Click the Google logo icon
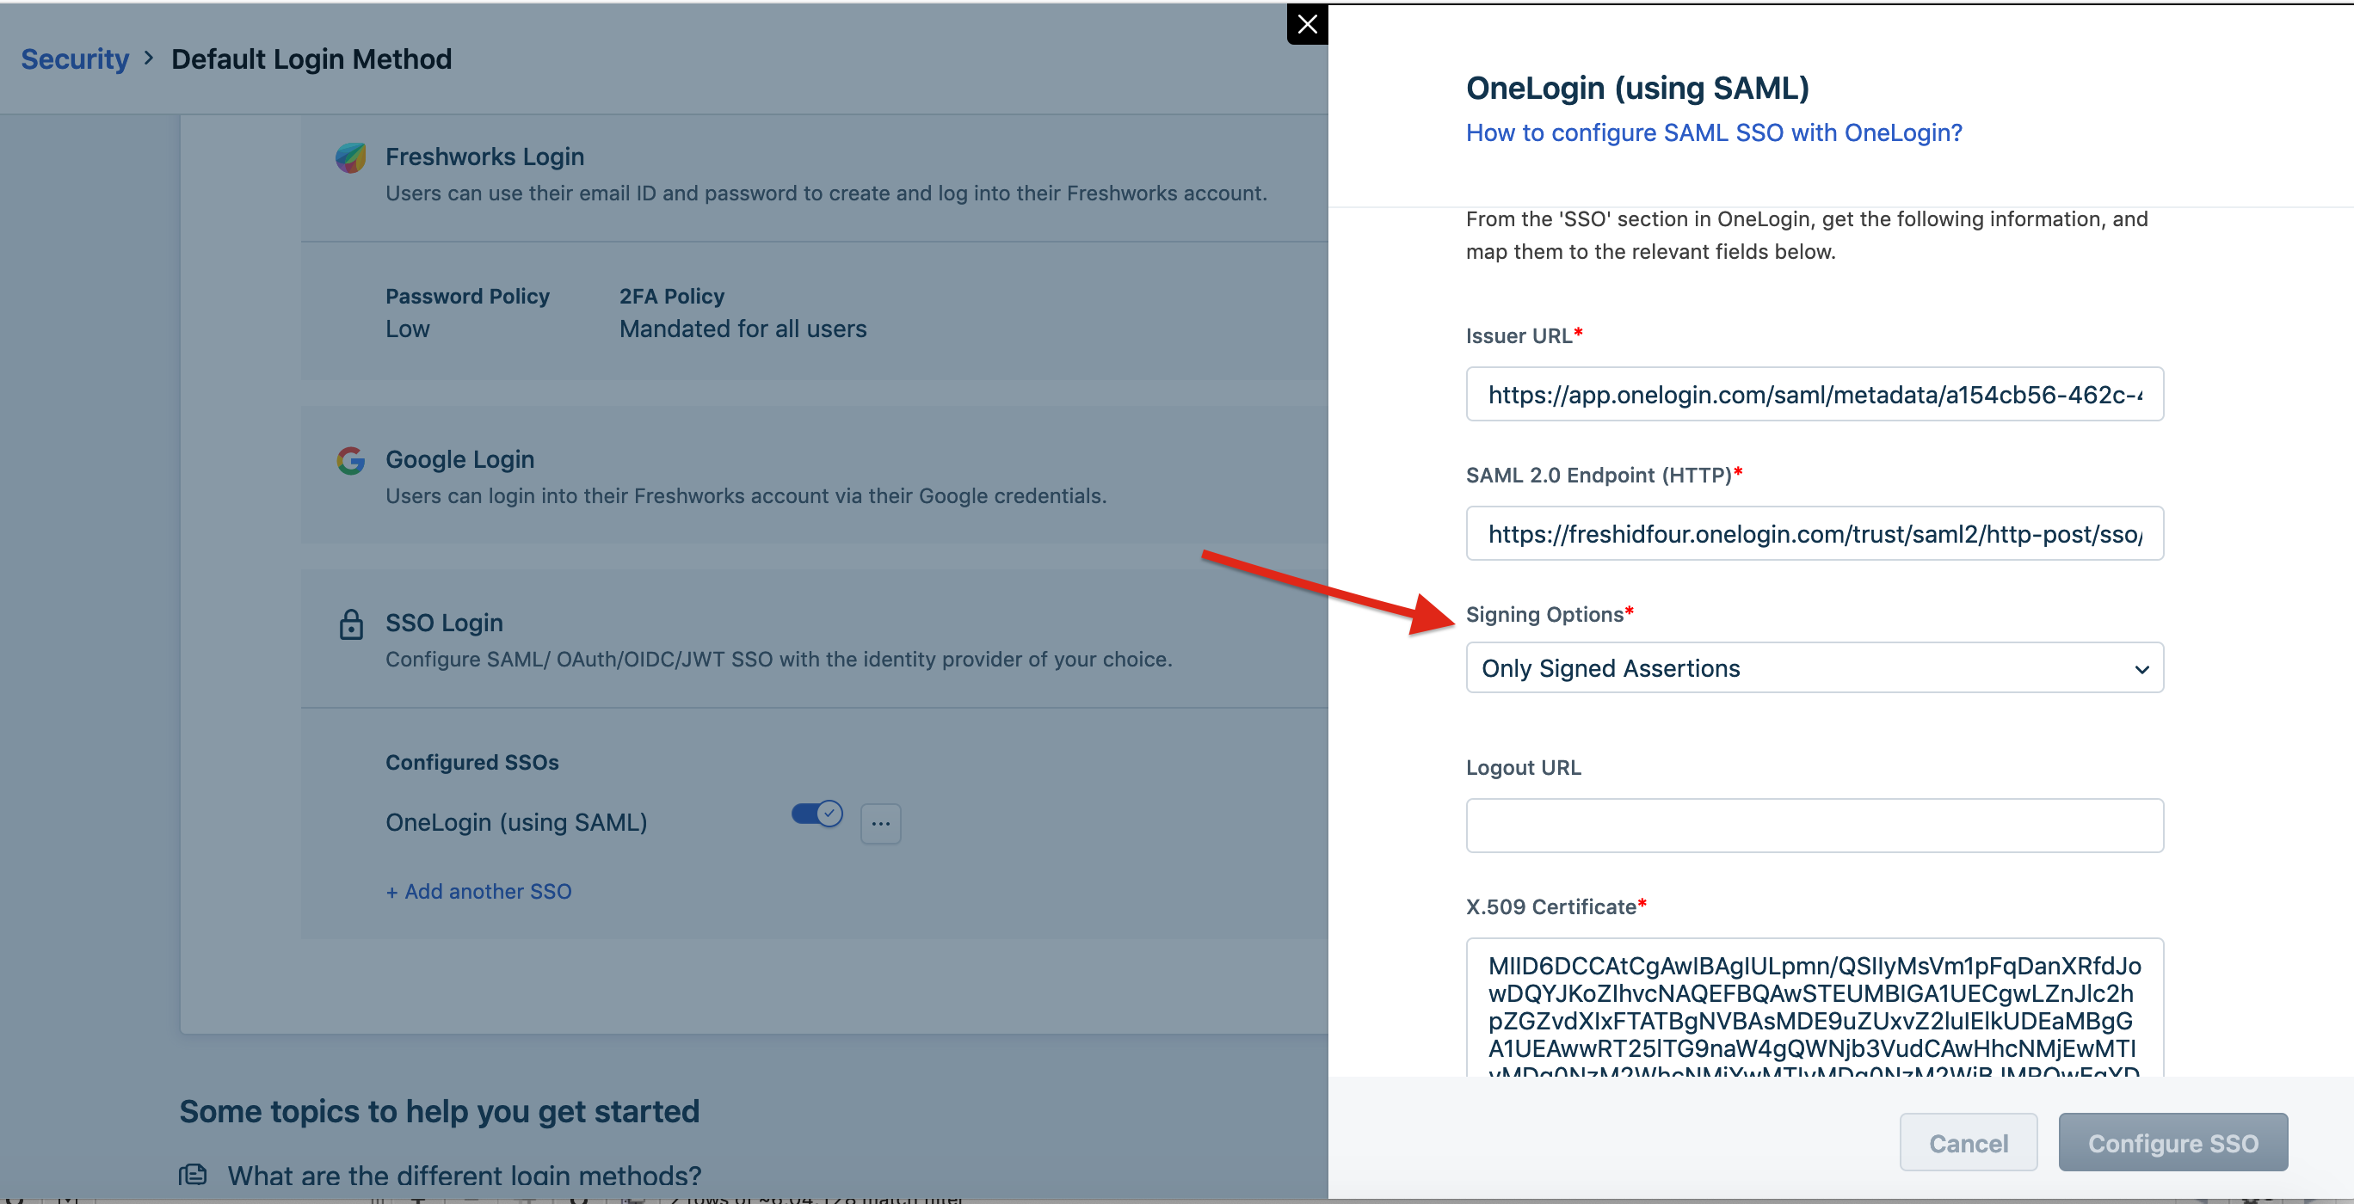 [351, 460]
